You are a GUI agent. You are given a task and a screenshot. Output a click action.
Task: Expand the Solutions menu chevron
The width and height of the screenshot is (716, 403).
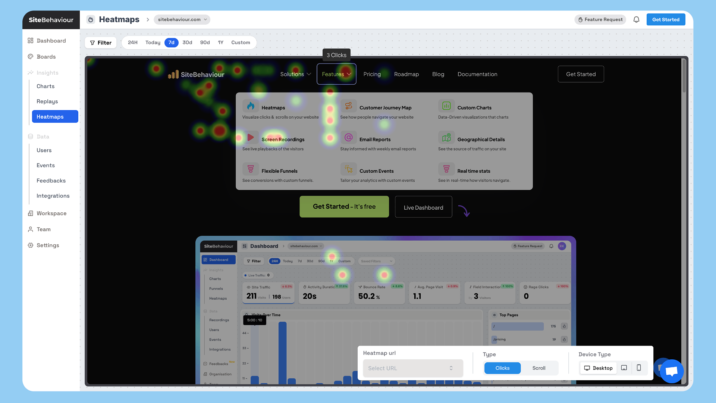(x=309, y=74)
